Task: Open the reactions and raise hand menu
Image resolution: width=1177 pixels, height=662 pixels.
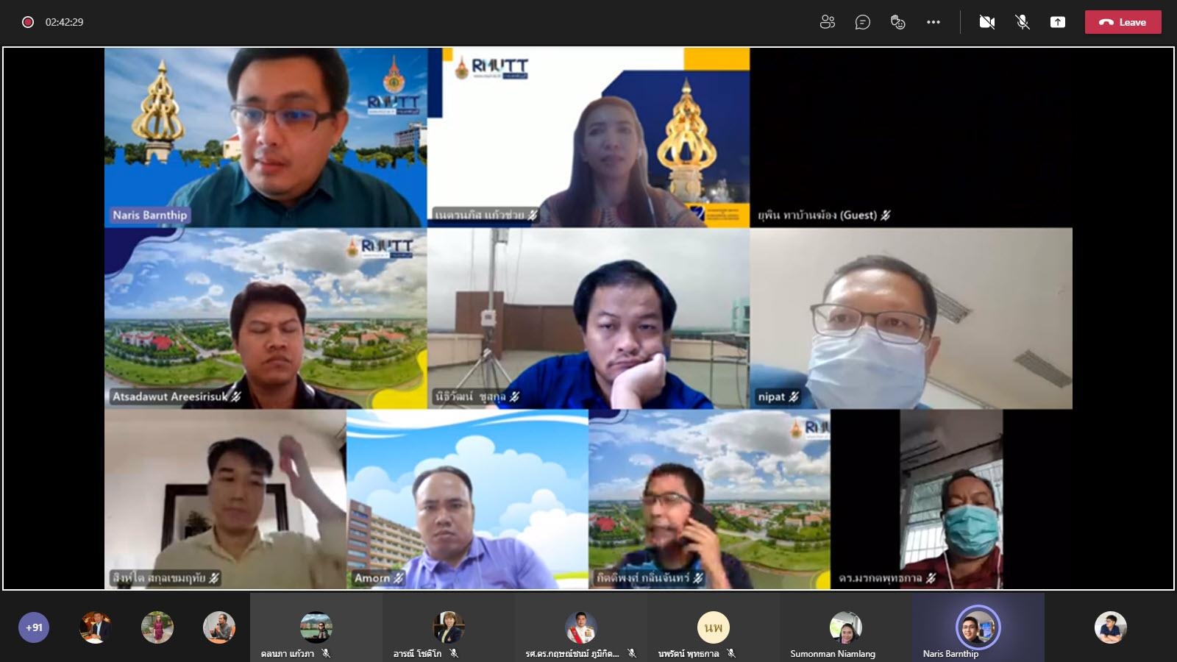Action: click(897, 22)
